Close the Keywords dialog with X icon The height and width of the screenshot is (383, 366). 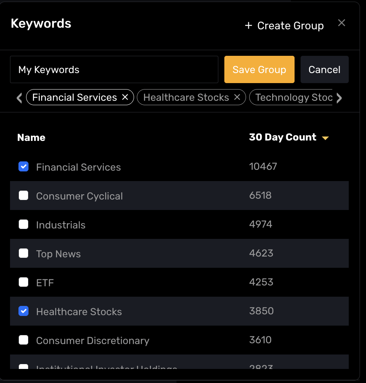click(x=342, y=23)
